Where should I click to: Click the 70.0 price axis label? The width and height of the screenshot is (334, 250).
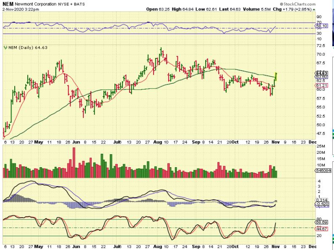pos(321,55)
